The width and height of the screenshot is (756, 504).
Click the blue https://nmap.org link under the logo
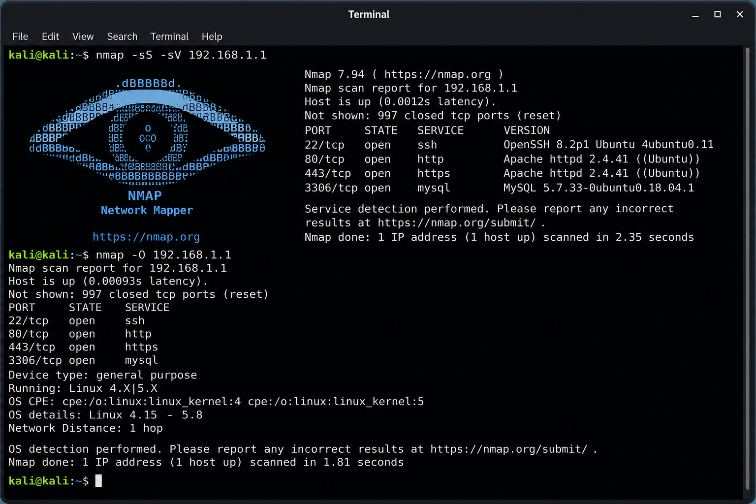click(x=146, y=237)
